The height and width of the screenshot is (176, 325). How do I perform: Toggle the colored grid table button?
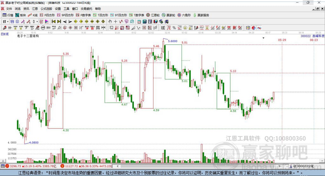pyautogui.click(x=248, y=28)
